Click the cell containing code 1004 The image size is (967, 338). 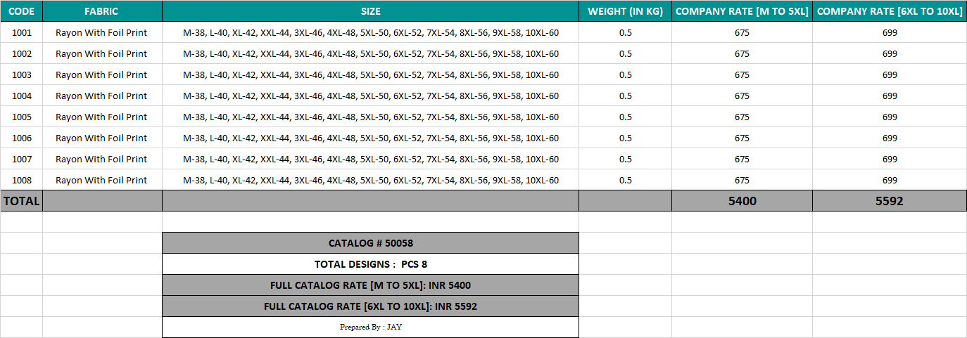[22, 96]
